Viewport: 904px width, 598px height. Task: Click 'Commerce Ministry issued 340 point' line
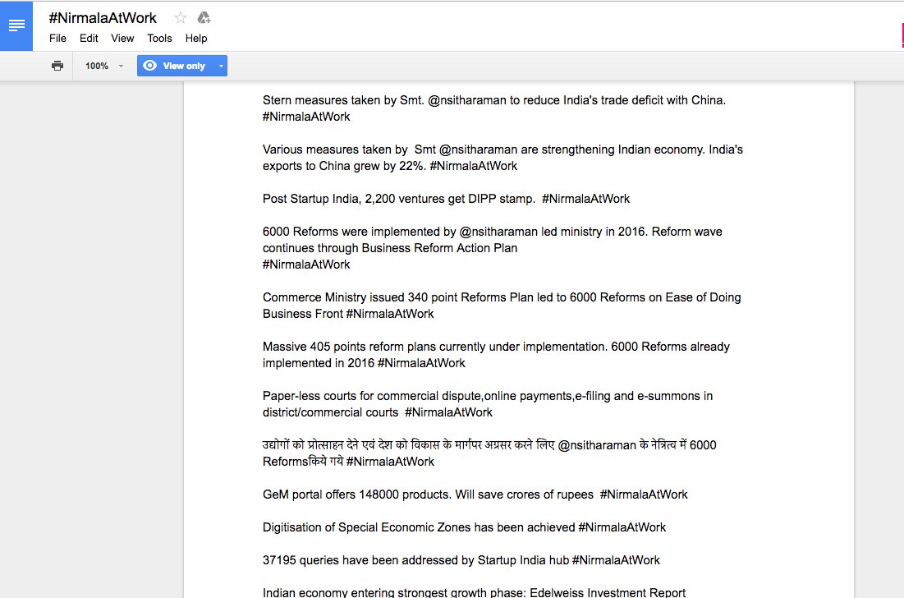502,297
